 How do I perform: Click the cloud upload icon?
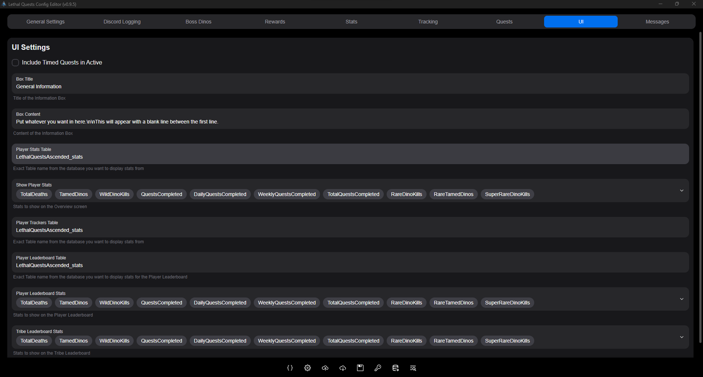(325, 368)
